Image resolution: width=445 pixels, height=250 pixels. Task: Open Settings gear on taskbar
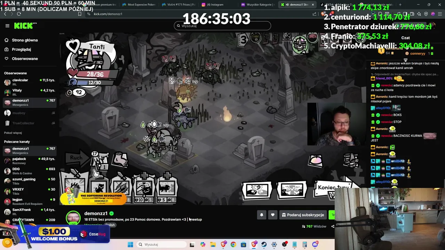(274, 244)
